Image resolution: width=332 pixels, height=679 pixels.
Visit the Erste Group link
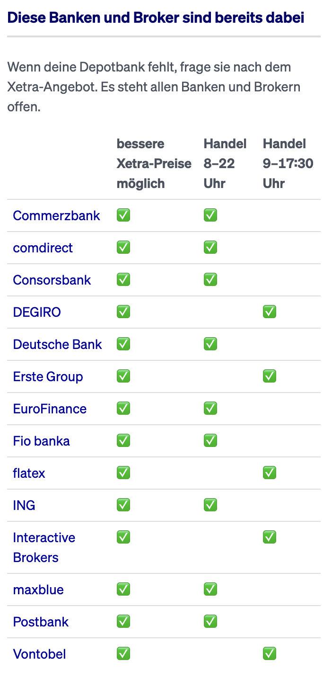tap(48, 376)
